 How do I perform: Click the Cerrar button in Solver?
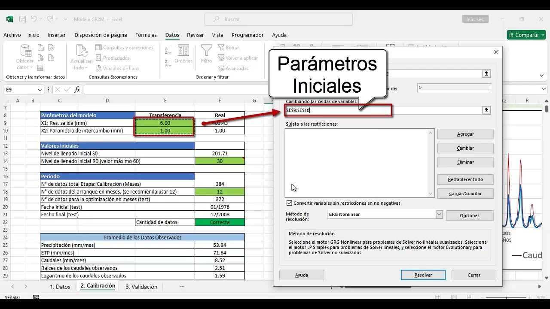474,275
